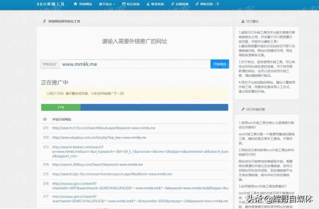Click the SEO建议 icon in sidebar

243,21
